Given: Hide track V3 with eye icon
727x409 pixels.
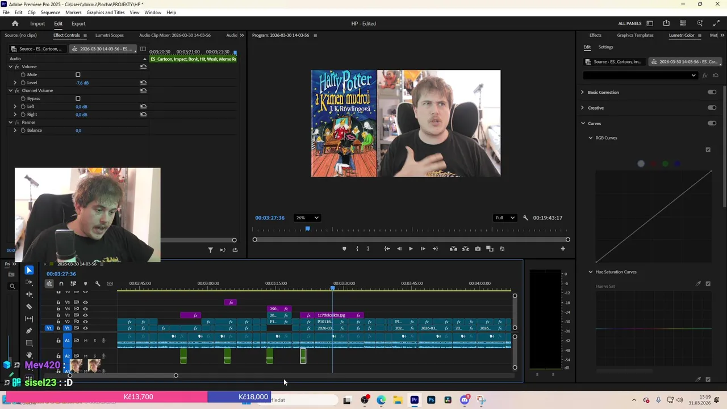Looking at the screenshot, I should pyautogui.click(x=85, y=315).
